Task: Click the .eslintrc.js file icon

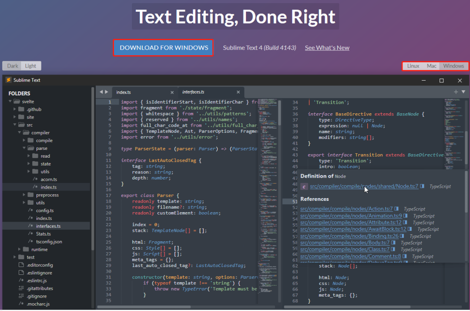Action: pyautogui.click(x=21, y=281)
